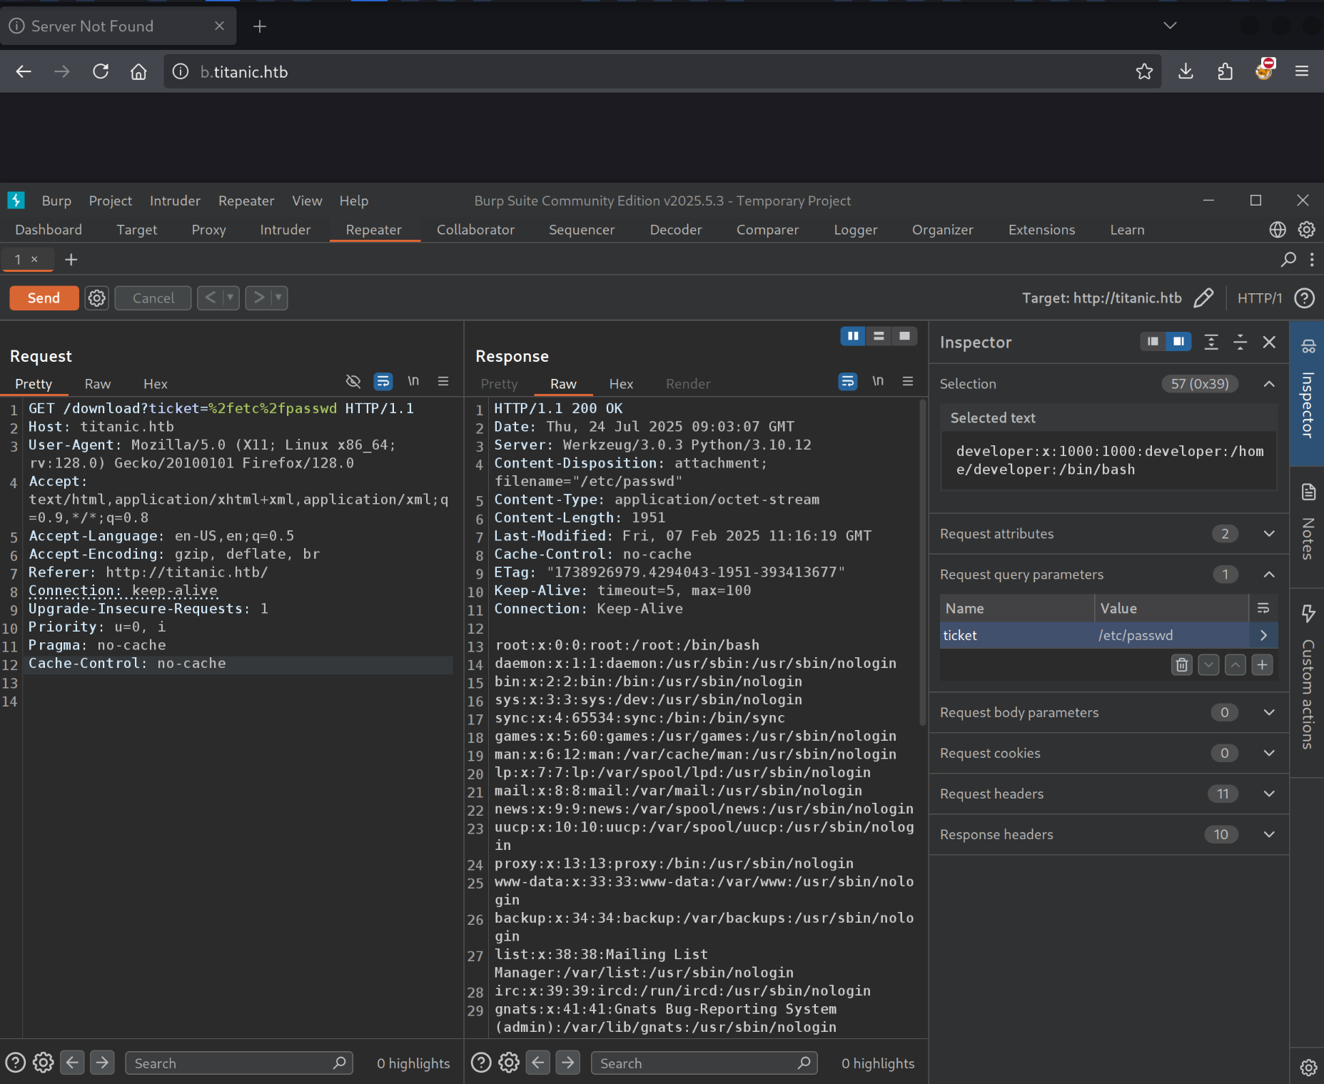Go to previous request in Repeater history

coord(210,298)
